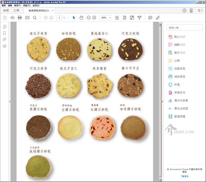Open 增強掃描 tool
Image resolution: width=206 pixels, height=182 pixels.
[x=177, y=76]
